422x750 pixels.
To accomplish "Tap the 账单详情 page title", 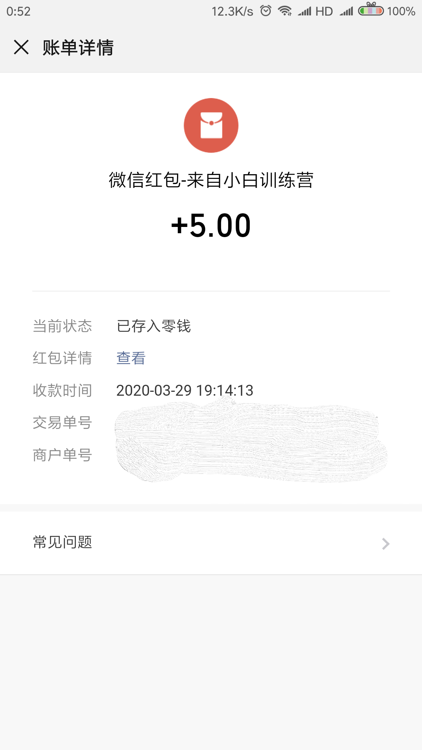I will click(78, 48).
